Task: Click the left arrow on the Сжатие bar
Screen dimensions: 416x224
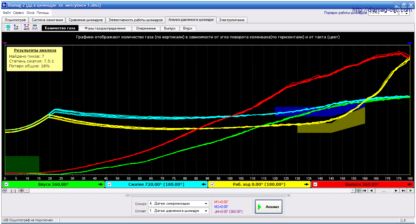Action: click(x=204, y=184)
